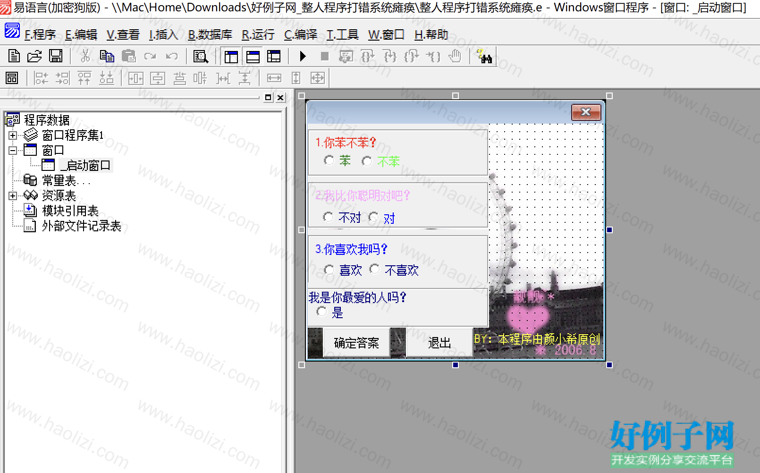Click the form's right-middle resize handle
This screenshot has width=760, height=473.
click(x=609, y=230)
